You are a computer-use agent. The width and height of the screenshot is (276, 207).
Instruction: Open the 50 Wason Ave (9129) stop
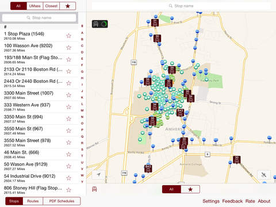point(39,166)
